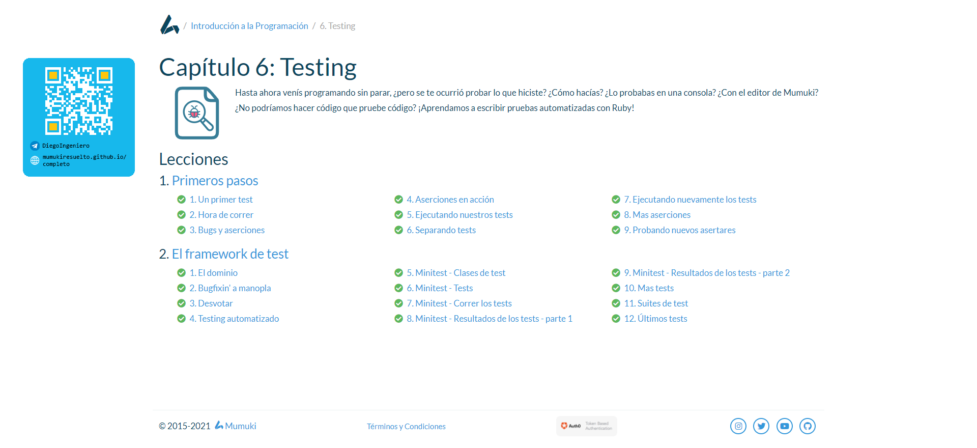The width and height of the screenshot is (977, 448).
Task: Open exercise 7. Ejecutando nuevamente los tests
Action: (x=690, y=200)
